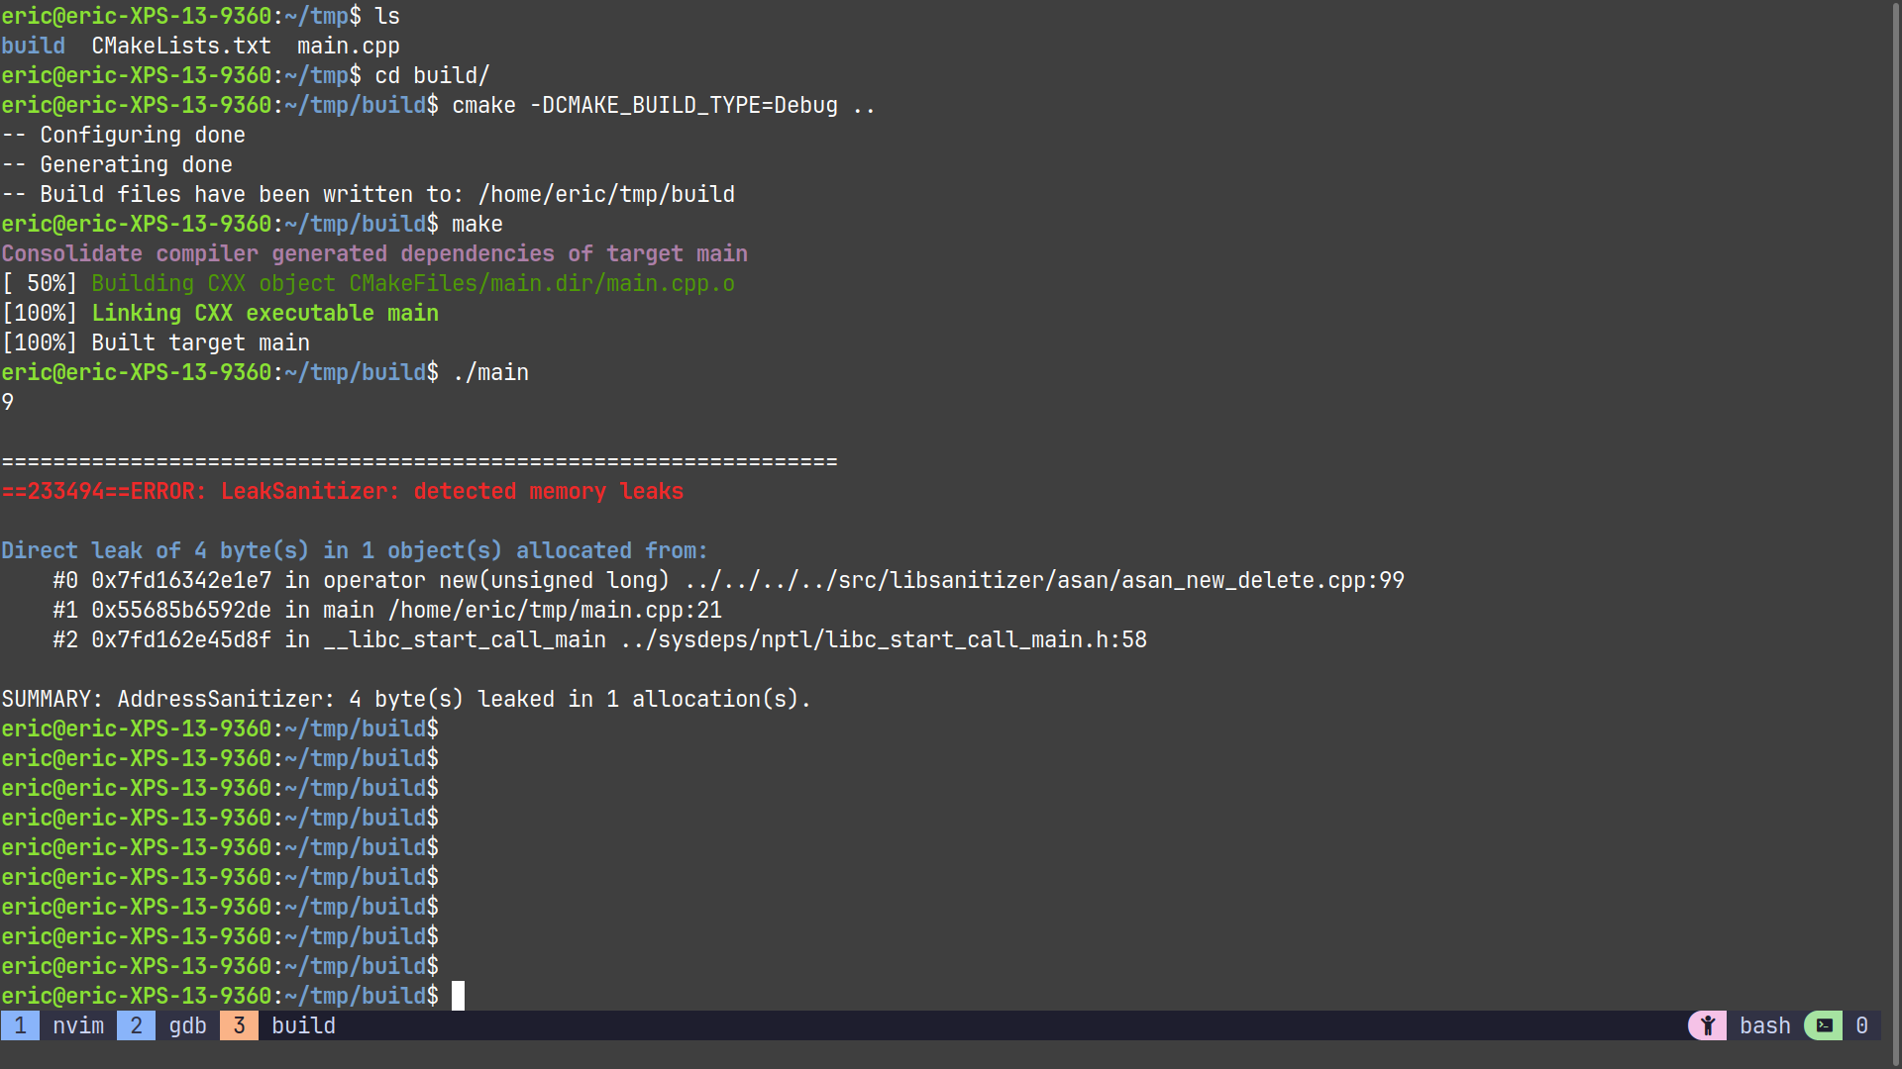1902x1069 pixels.
Task: Click the 'ls' command on the first line
Action: point(387,16)
